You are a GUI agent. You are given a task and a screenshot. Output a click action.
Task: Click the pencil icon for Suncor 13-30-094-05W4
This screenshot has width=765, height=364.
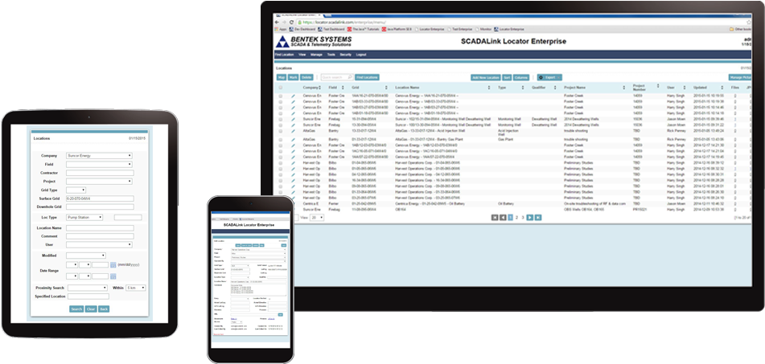pyautogui.click(x=294, y=125)
